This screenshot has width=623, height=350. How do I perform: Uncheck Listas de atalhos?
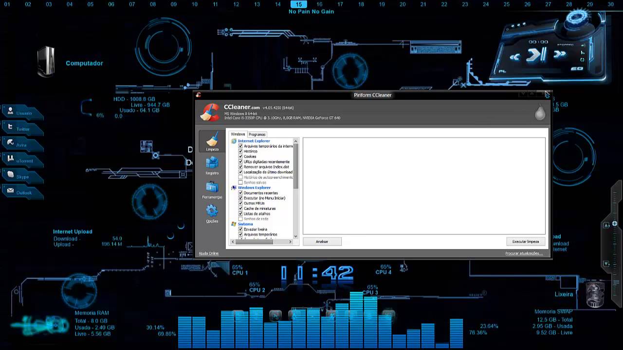click(240, 213)
